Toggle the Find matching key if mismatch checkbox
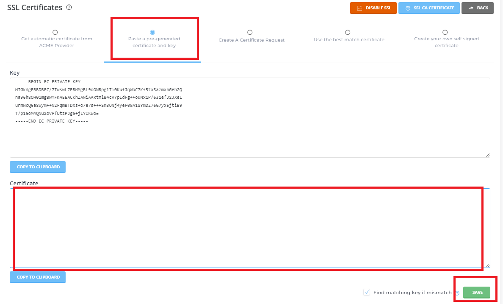503x304 pixels. tap(367, 293)
